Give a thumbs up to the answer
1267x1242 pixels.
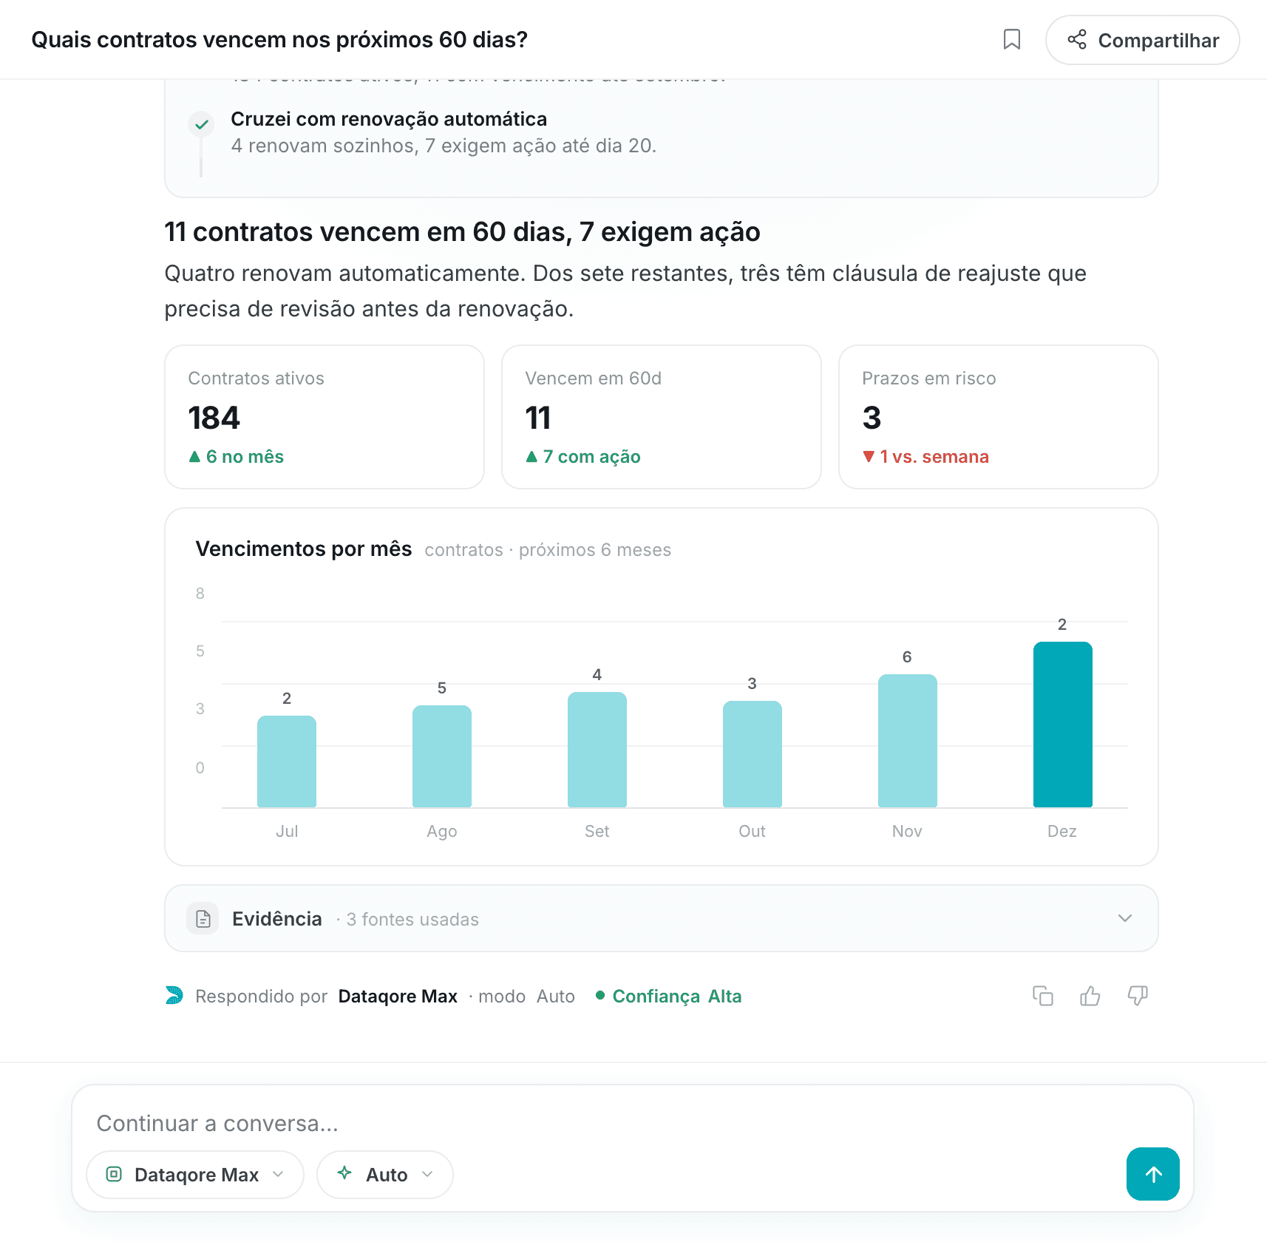pyautogui.click(x=1090, y=996)
